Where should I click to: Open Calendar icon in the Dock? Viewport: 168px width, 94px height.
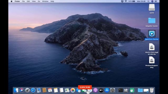coord(50,90)
